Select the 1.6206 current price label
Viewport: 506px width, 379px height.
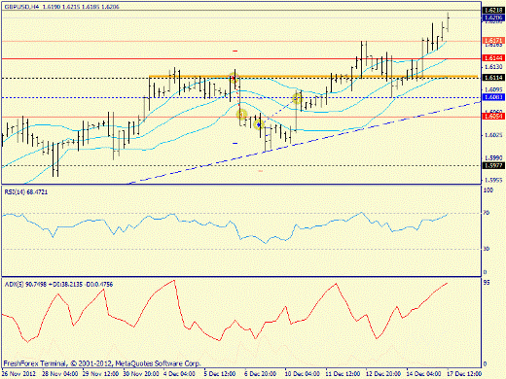pyautogui.click(x=493, y=17)
